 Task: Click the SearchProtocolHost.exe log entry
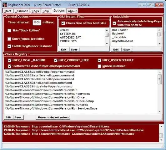74,130
